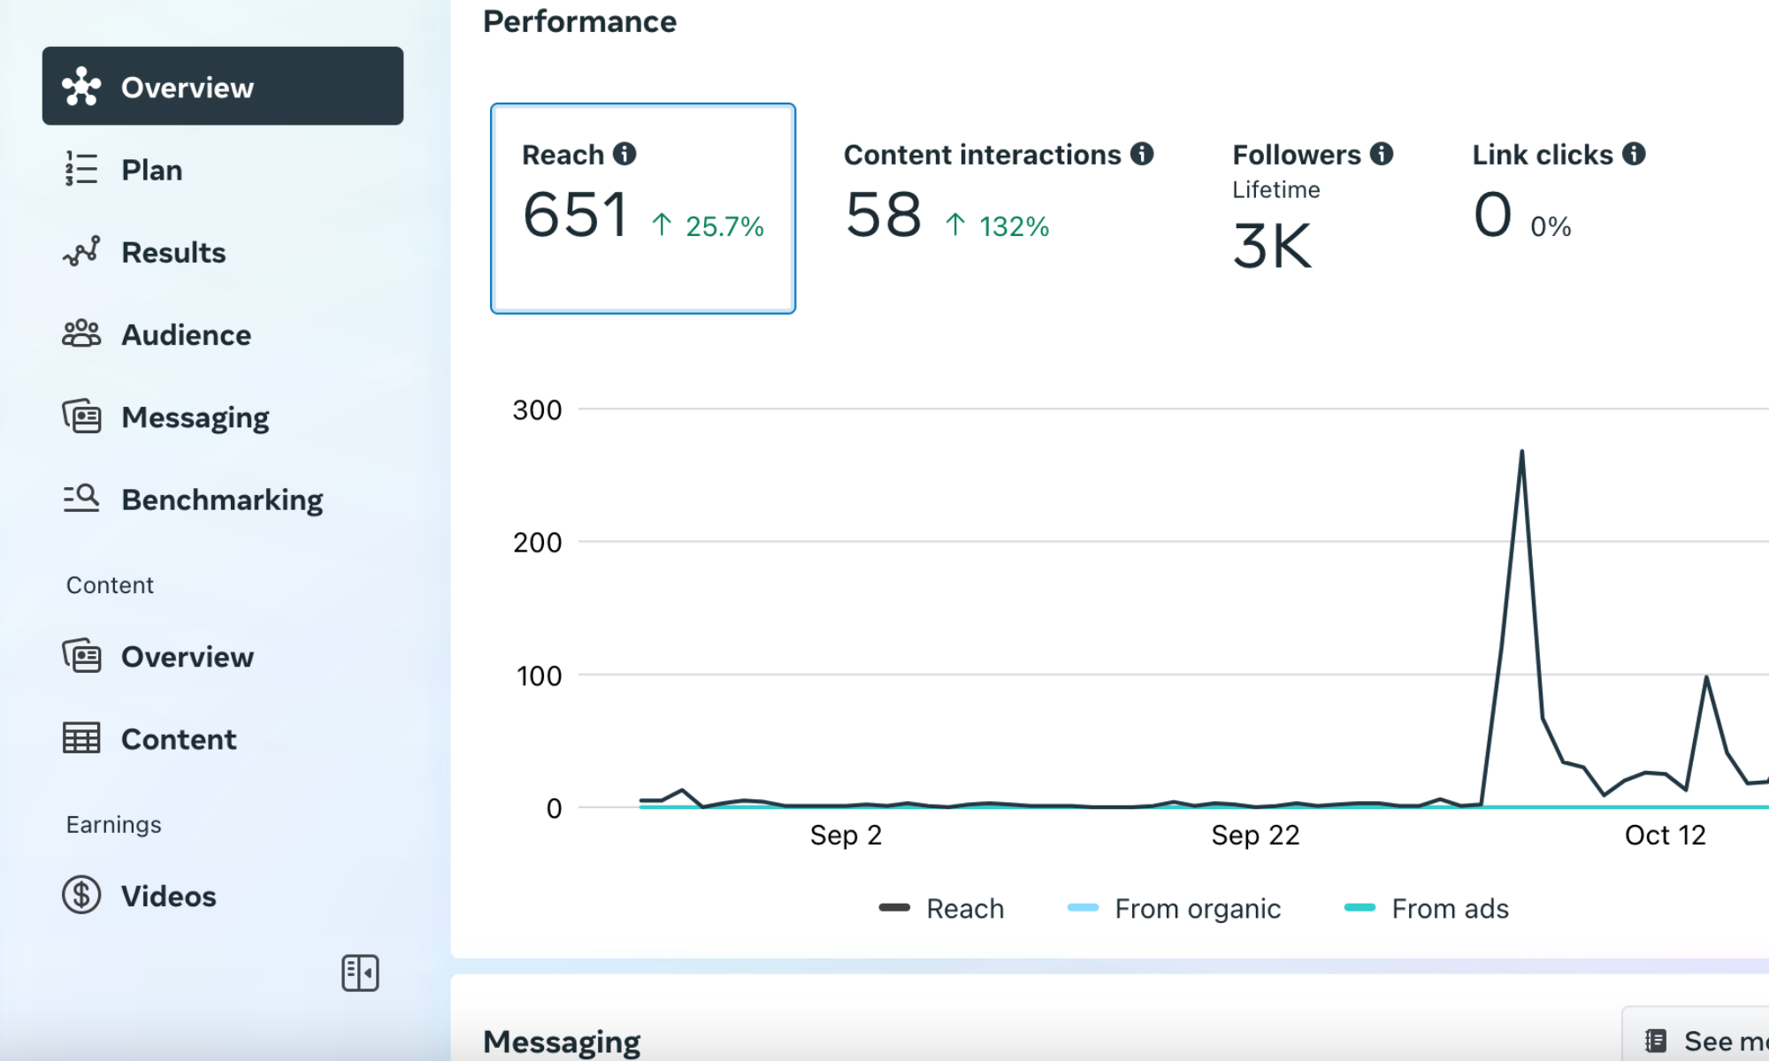This screenshot has height=1061, width=1769.
Task: Select the Audience people icon
Action: click(x=81, y=334)
